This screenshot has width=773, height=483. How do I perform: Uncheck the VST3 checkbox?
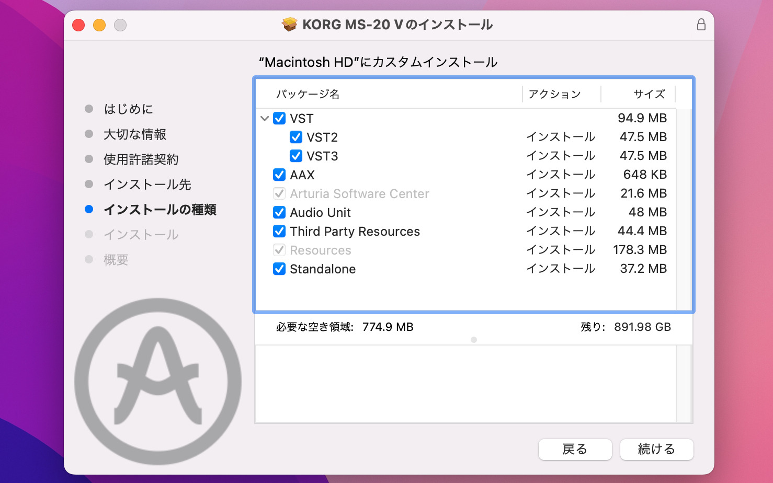pos(296,156)
